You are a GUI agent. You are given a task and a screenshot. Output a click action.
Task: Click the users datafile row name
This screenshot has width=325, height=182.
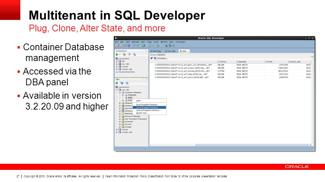(182, 77)
